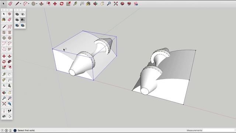The image size is (236, 133).
Task: Select Position Camera in the left palette
Action: pos(4,111)
